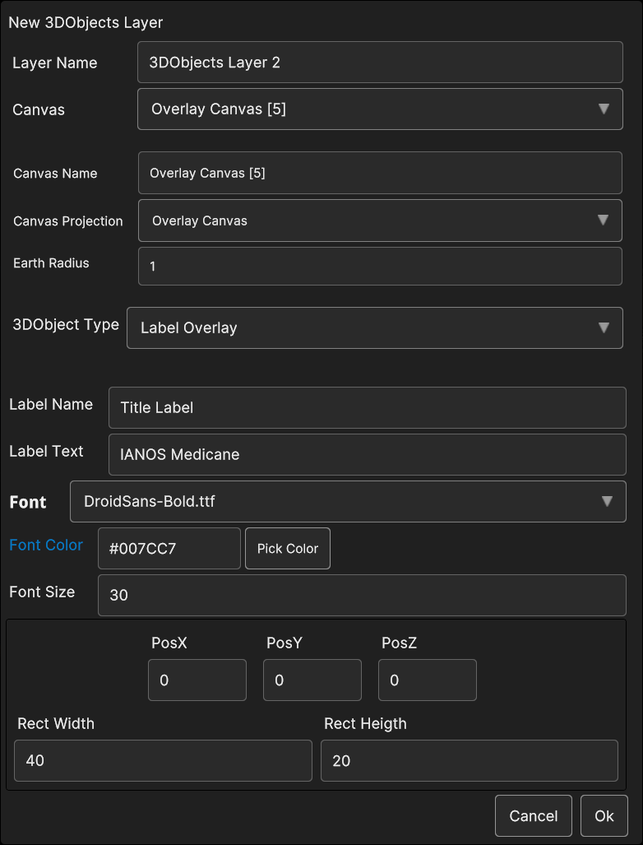Click the Pick Color button
The width and height of the screenshot is (643, 845).
pos(287,549)
